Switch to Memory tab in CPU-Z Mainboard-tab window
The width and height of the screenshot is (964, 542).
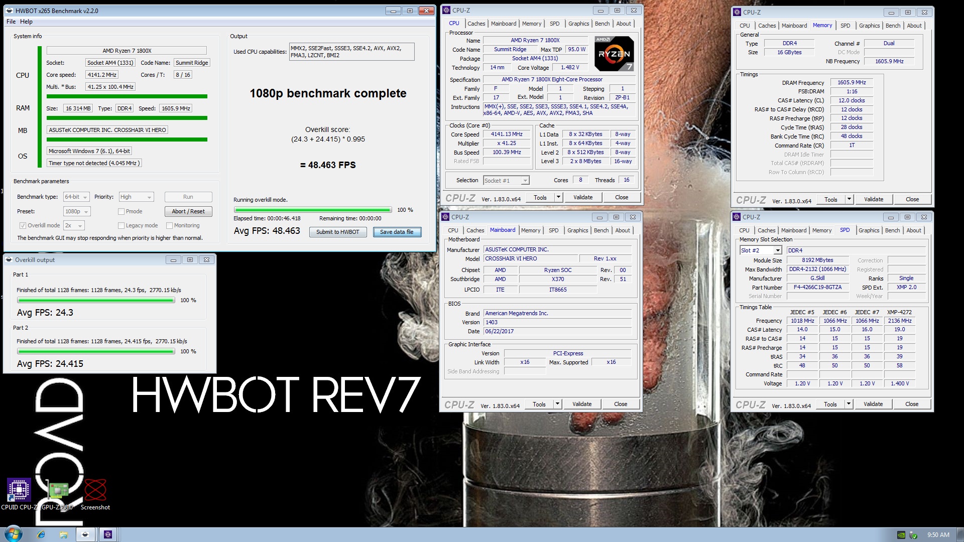(x=531, y=230)
